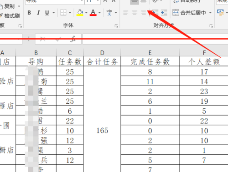Decrease indent
Screen dimensions: 228x172
tap(155, 12)
